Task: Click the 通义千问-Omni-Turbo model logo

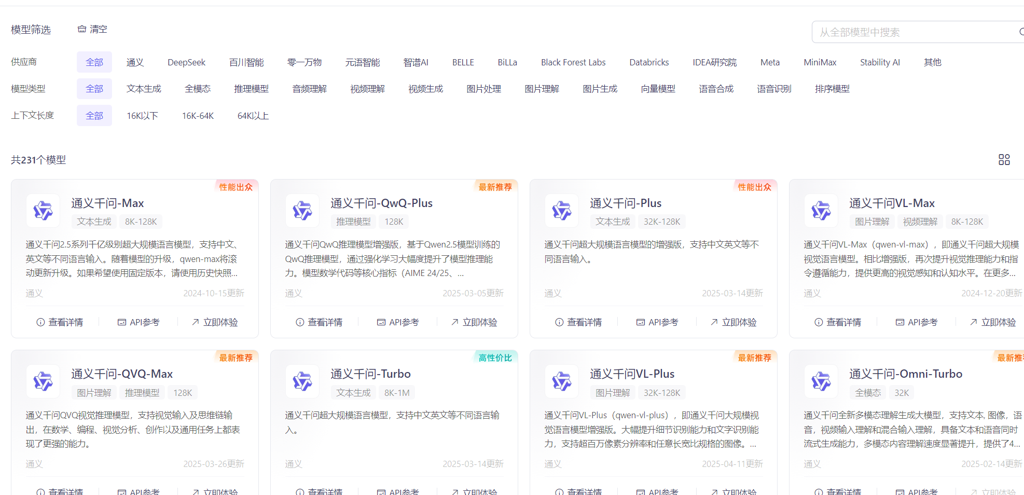Action: 821,381
